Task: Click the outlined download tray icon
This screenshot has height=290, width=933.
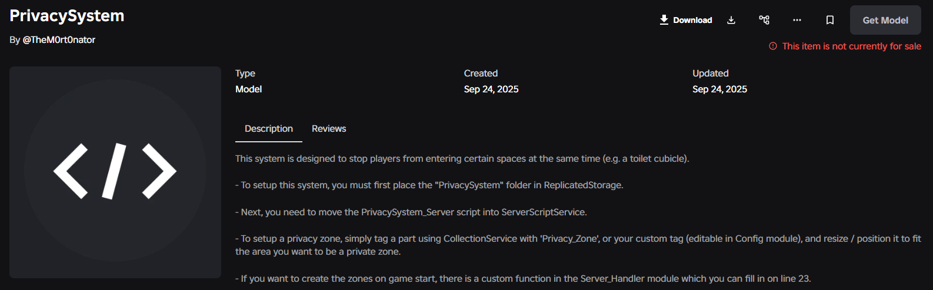Action: point(731,20)
